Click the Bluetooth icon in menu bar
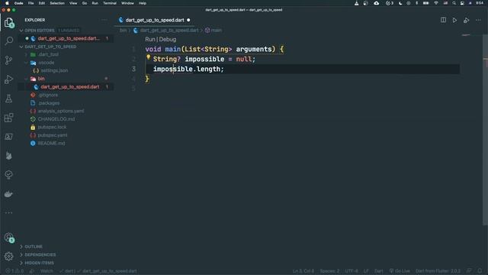Screen dimensions: 488x275 pyautogui.click(x=417, y=3)
